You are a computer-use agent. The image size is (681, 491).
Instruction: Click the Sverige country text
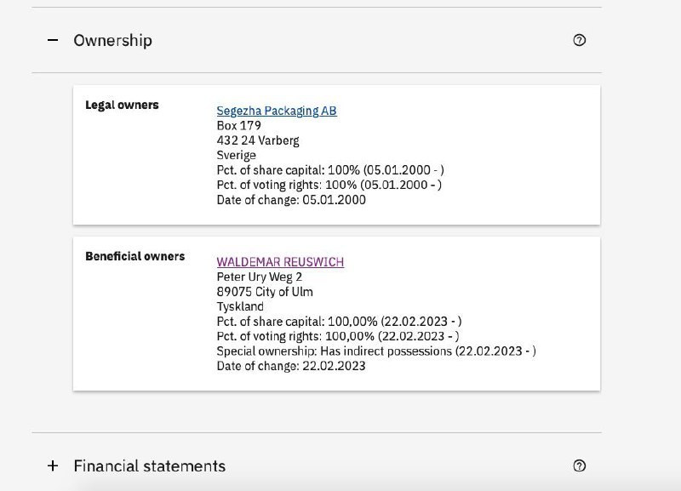[x=237, y=156]
